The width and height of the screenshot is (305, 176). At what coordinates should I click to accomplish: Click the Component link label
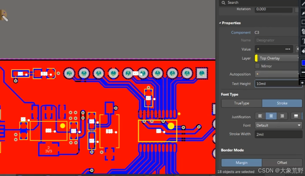240,33
